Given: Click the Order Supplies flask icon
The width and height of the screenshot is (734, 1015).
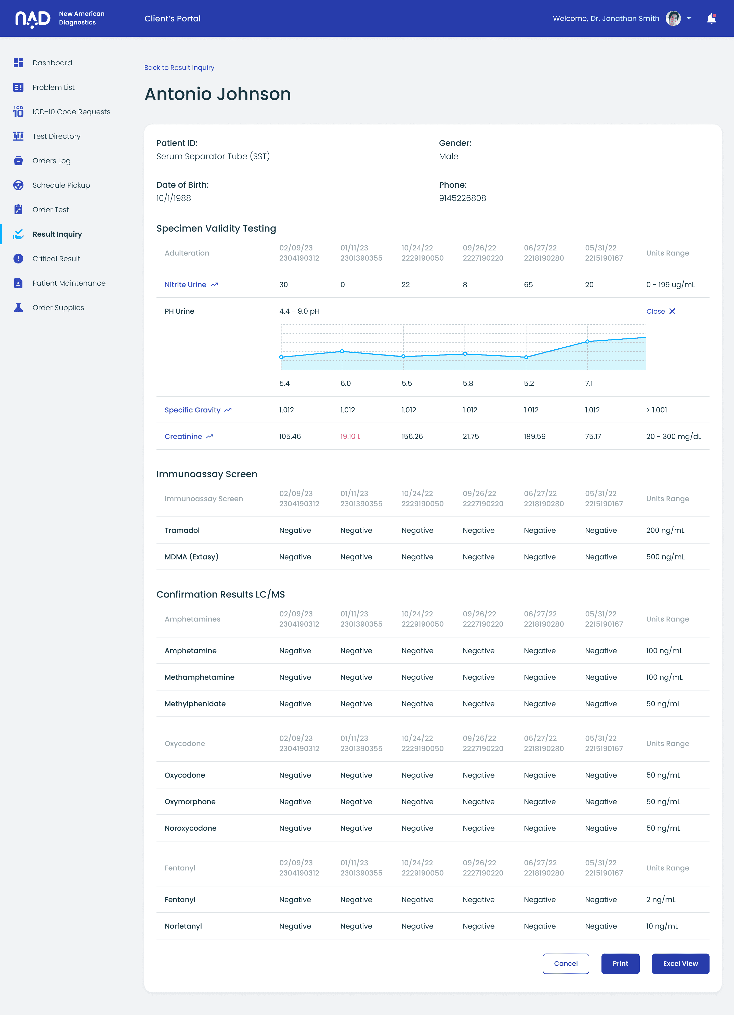Looking at the screenshot, I should (x=18, y=308).
